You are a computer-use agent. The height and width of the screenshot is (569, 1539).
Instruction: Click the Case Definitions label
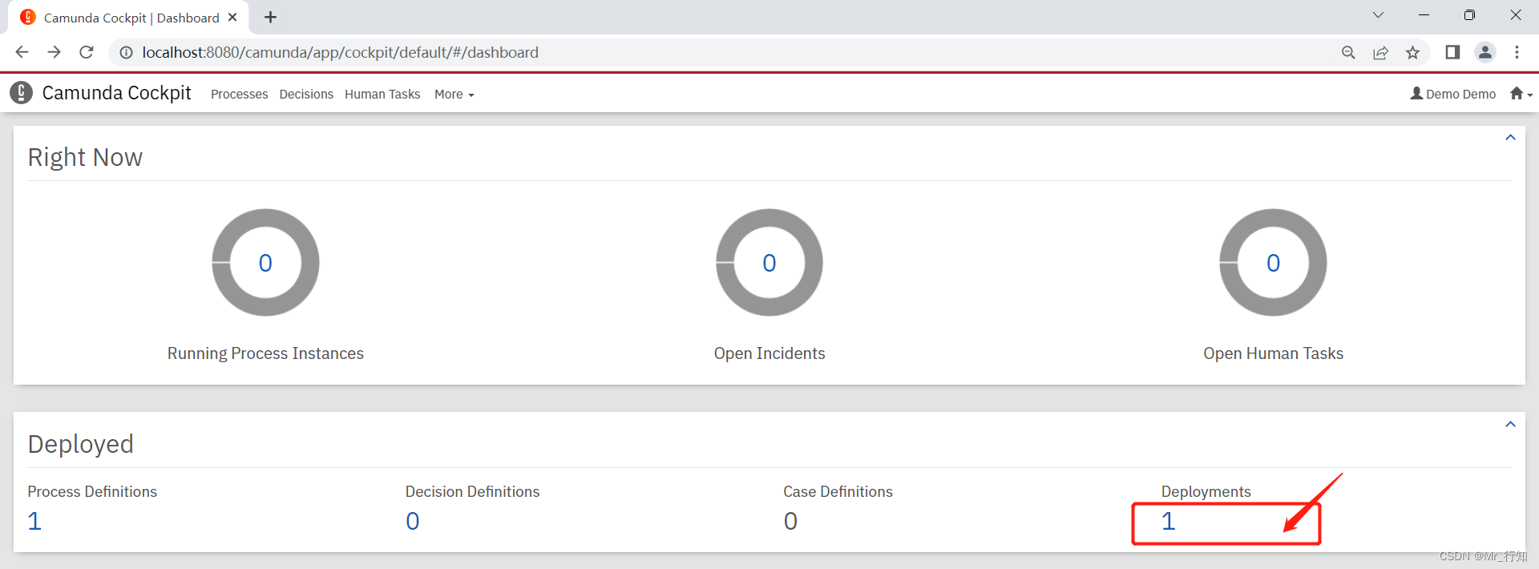pyautogui.click(x=838, y=492)
